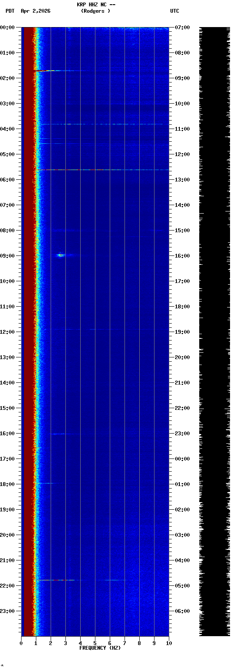This screenshot has height=670, width=233.
Task: Click the 'UTC' timezone label
Action: pyautogui.click(x=175, y=11)
